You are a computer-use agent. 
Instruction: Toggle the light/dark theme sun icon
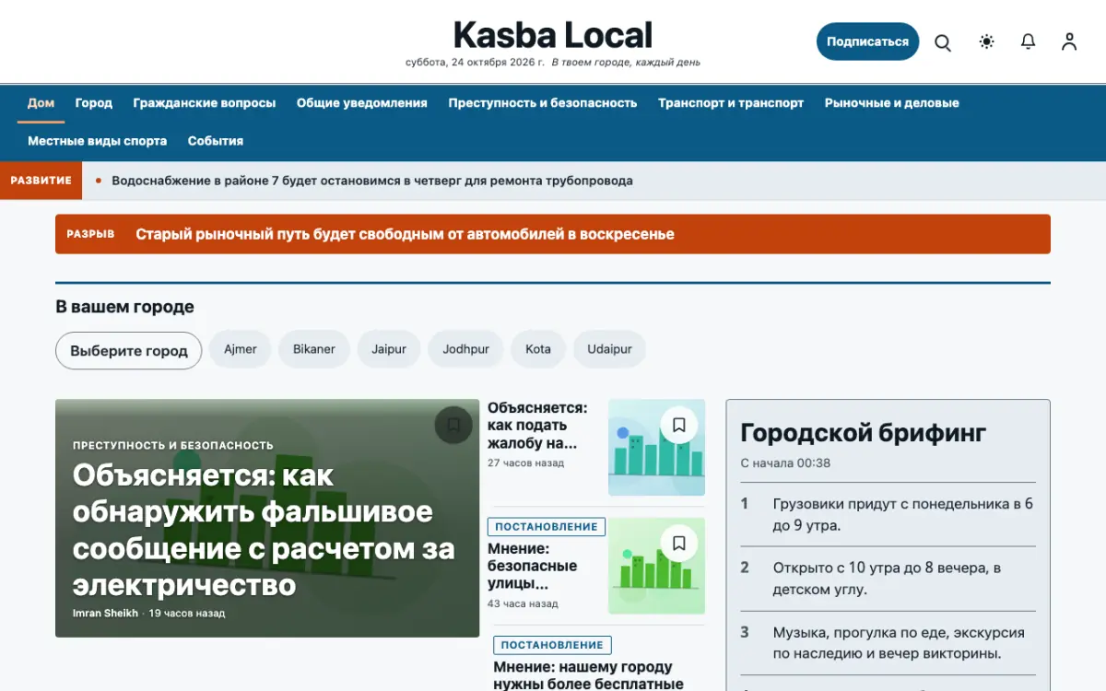[987, 41]
